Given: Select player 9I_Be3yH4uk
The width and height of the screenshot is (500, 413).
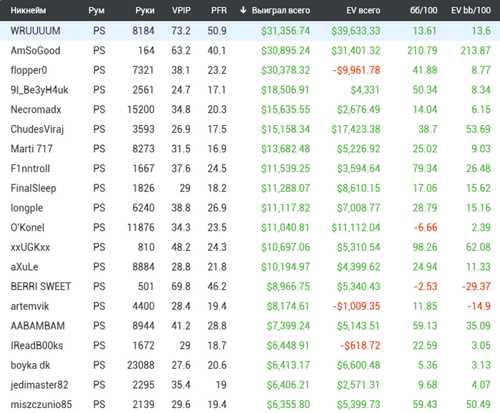Looking at the screenshot, I should coord(39,90).
